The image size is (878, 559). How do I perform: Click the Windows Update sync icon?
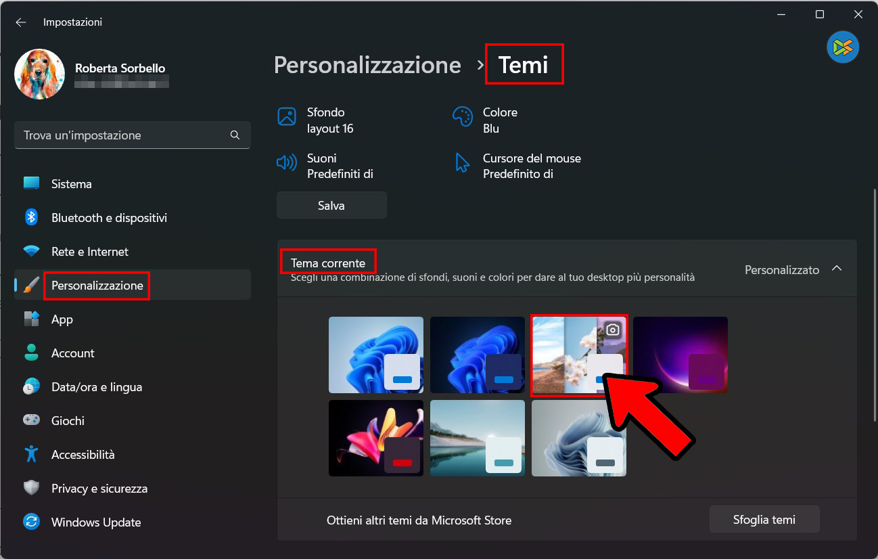(31, 522)
